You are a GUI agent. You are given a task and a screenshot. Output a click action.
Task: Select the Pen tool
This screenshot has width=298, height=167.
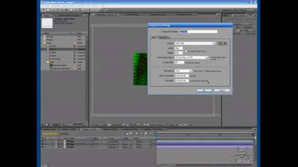pos(76,10)
